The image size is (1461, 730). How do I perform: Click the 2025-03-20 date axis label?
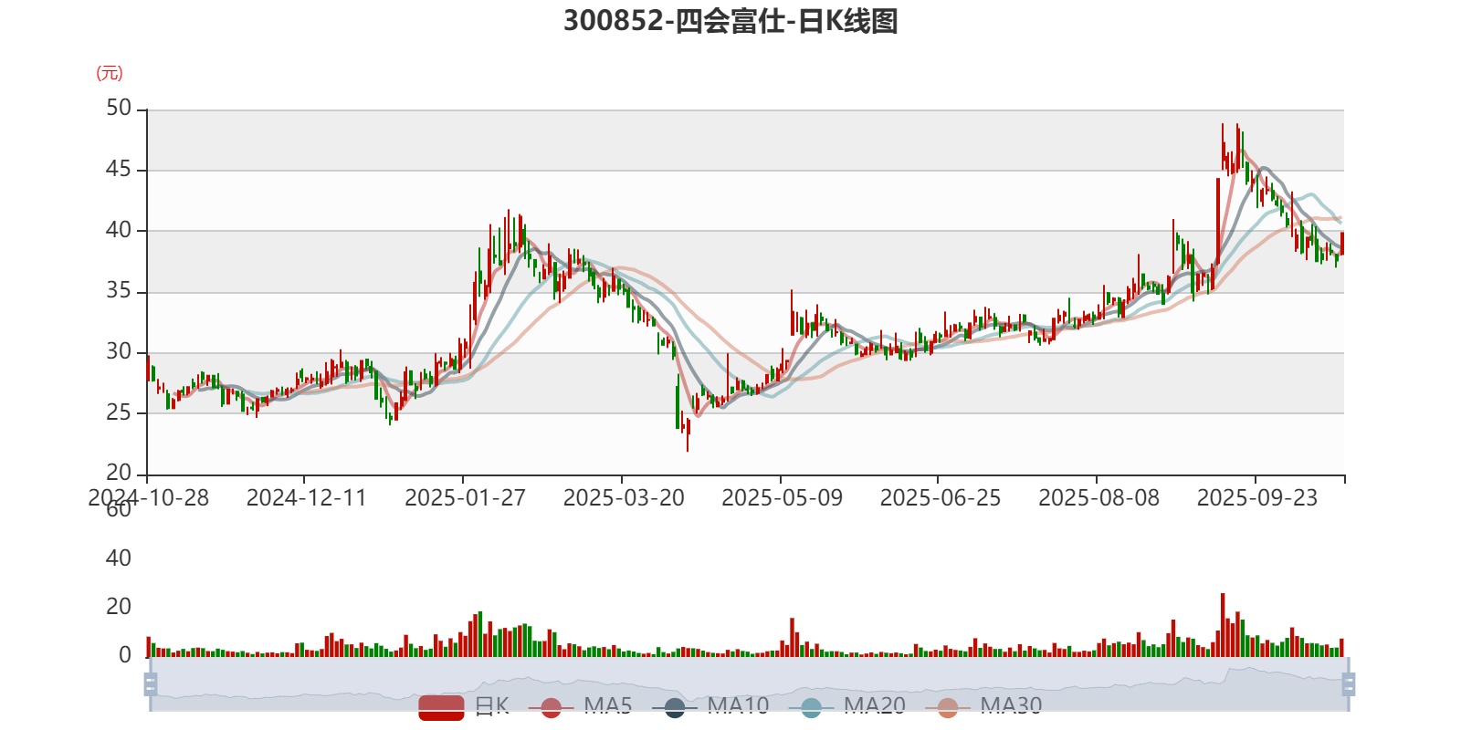(x=624, y=498)
